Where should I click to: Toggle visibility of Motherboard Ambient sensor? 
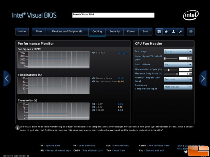click(x=94, y=82)
